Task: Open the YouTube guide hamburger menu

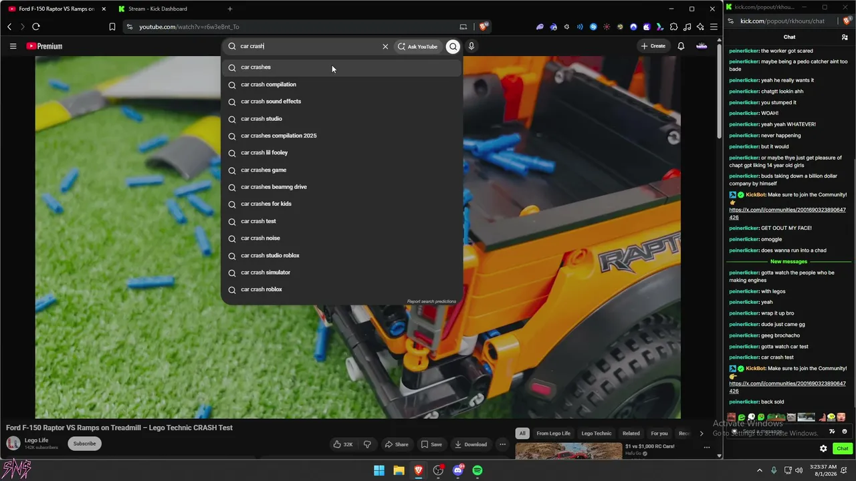Action: point(13,46)
